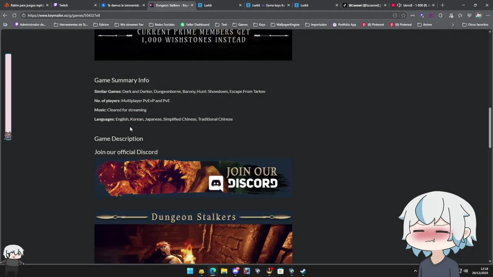The width and height of the screenshot is (493, 277).
Task: Open the volume speaker tray icon
Action: (x=466, y=271)
